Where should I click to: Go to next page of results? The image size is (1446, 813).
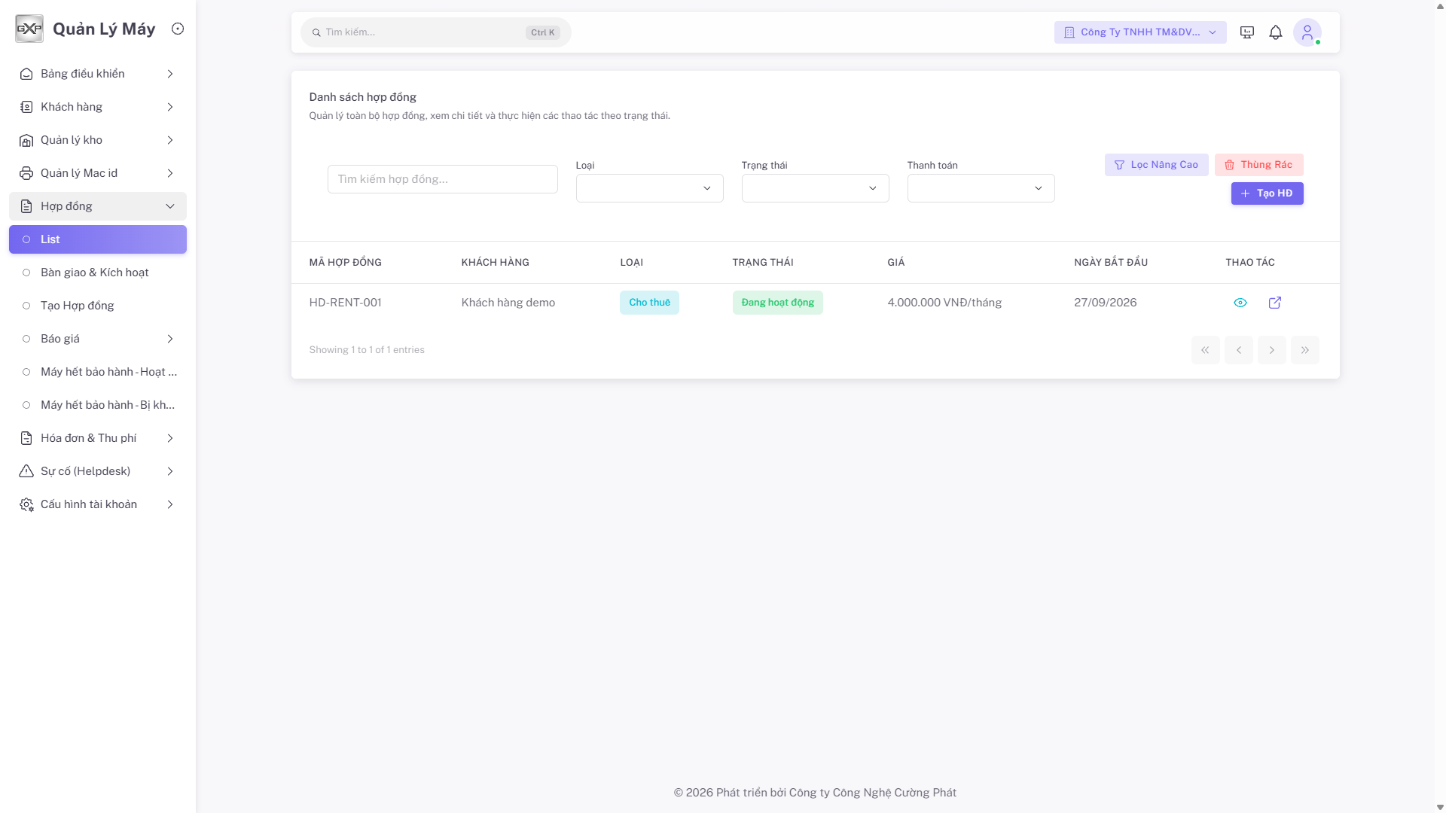point(1271,350)
